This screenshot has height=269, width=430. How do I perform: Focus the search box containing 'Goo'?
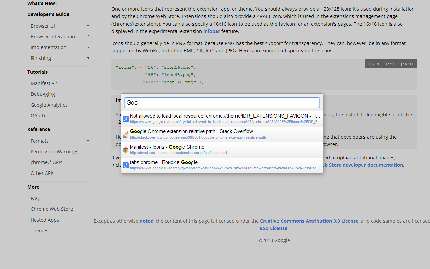(222, 103)
